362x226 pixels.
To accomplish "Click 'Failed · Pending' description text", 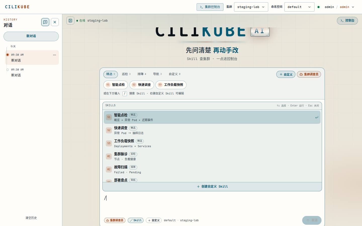I will 127,173.
